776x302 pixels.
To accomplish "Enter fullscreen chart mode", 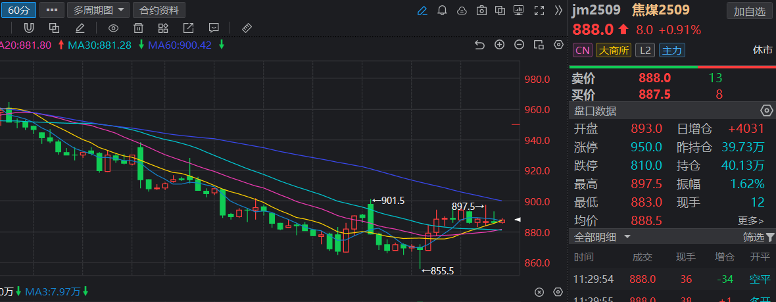I will (539, 11).
